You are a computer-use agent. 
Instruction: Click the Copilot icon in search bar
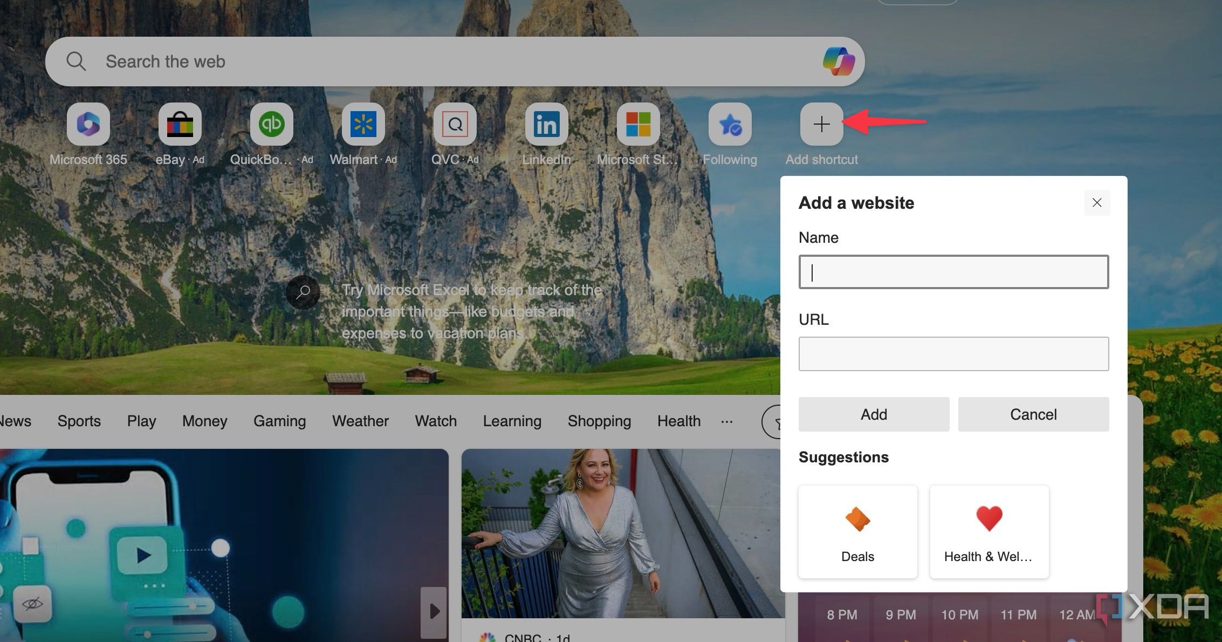[x=839, y=62]
